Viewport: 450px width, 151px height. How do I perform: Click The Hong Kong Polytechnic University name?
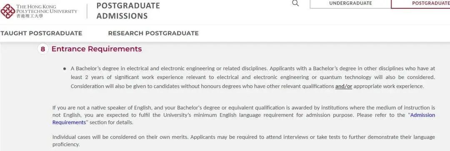[x=47, y=9]
